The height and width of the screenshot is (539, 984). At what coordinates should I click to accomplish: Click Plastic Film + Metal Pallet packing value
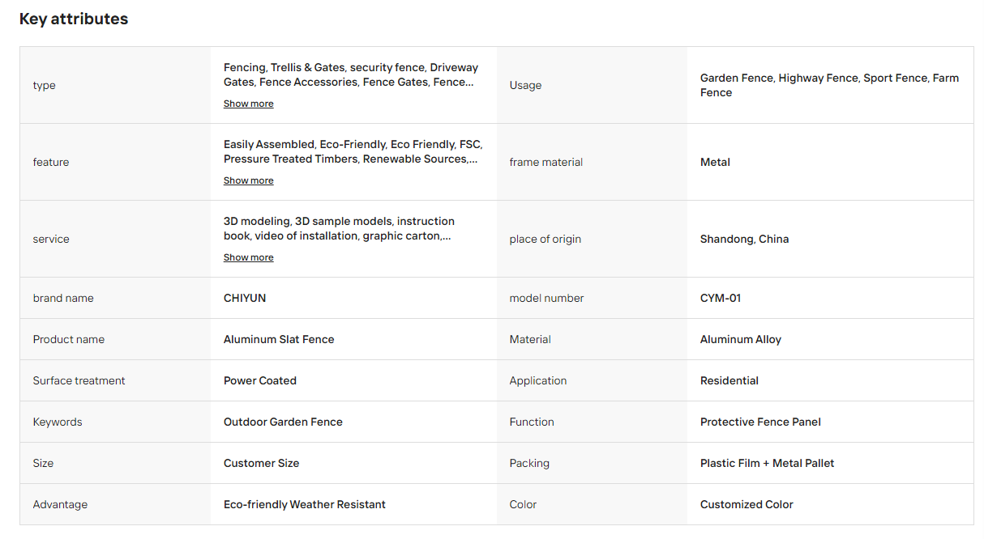click(767, 463)
